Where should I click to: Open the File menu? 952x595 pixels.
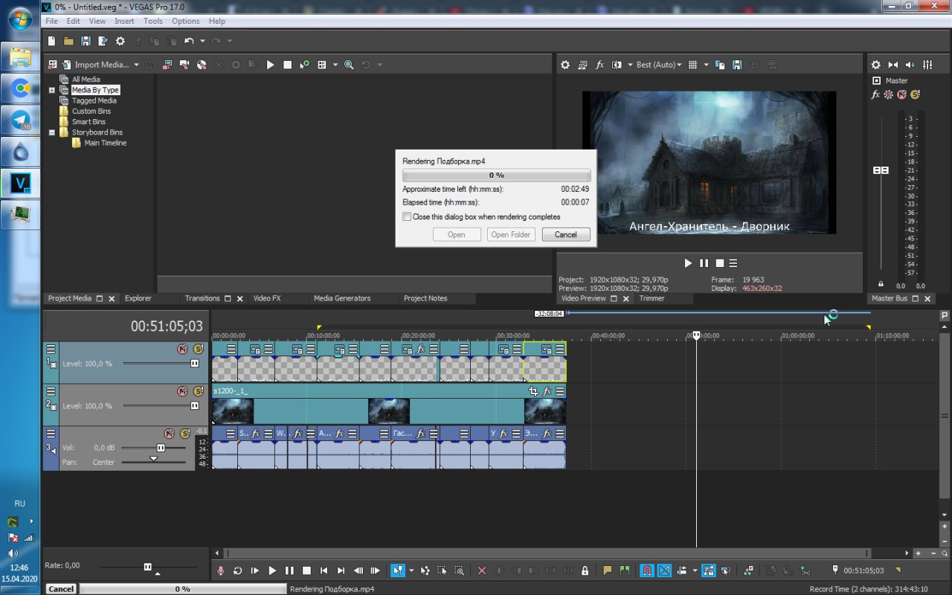pos(51,21)
